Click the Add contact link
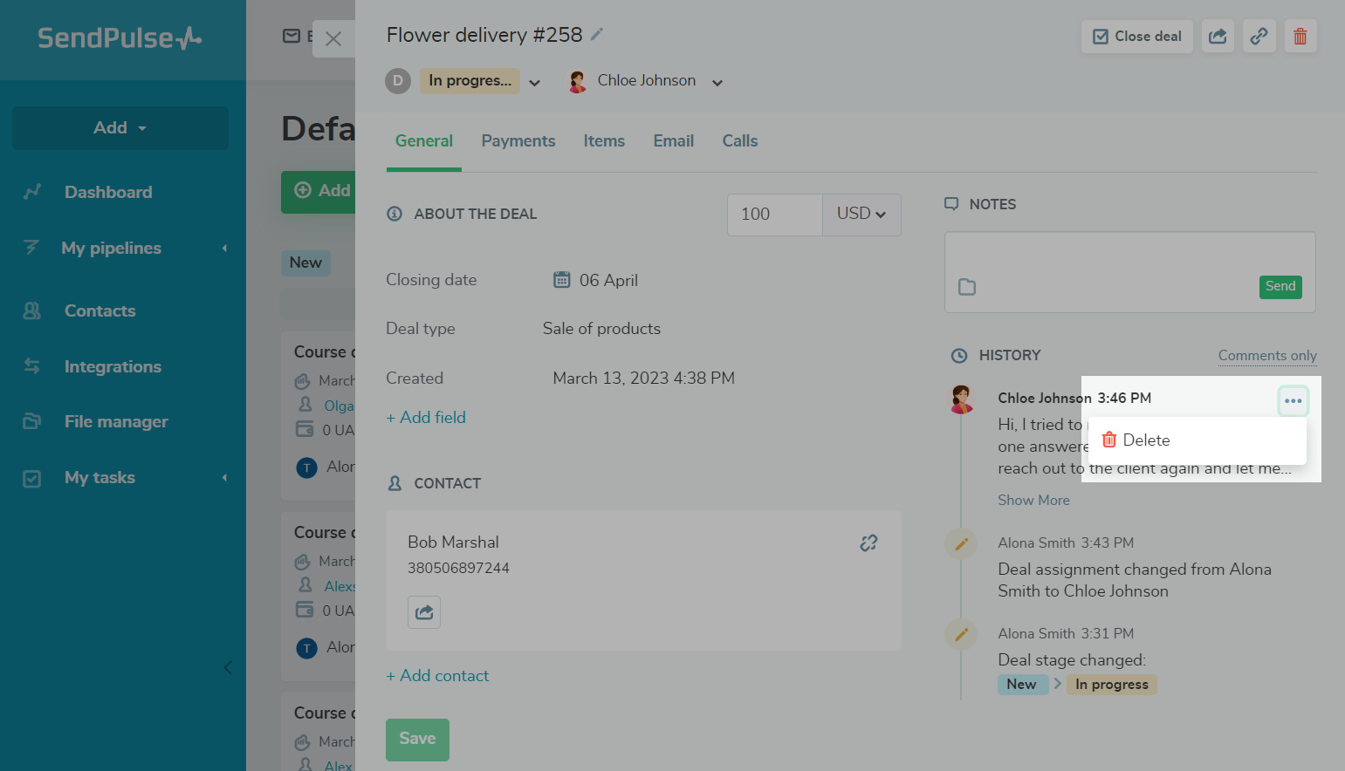Screen dimensions: 1345x771 [437, 676]
